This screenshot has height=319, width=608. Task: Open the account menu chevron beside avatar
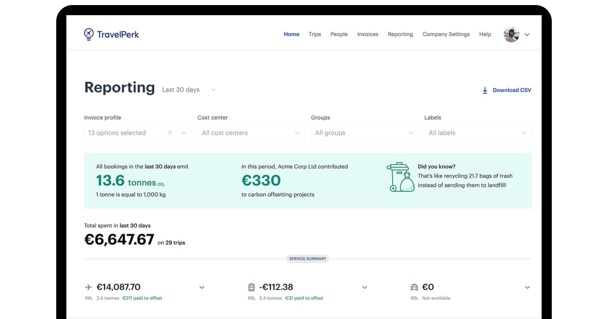tap(527, 35)
